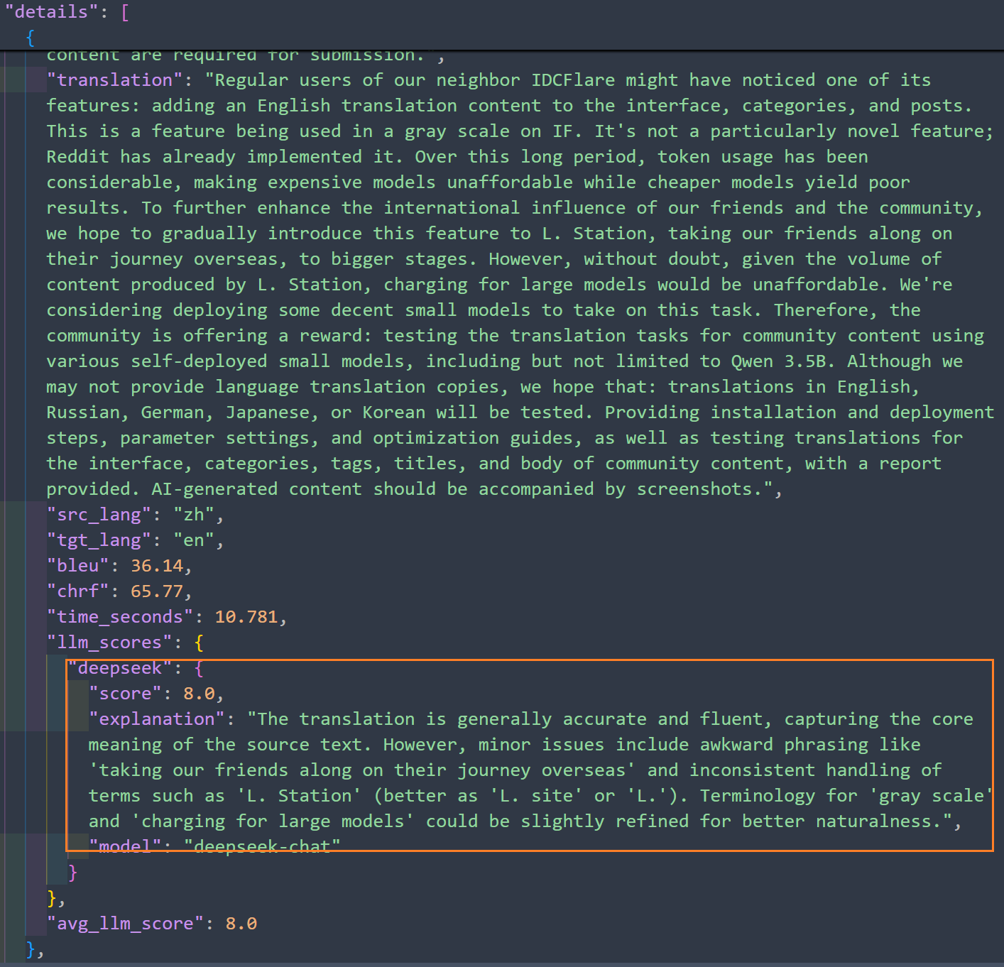Click the "avg_llm_score" key
The width and height of the screenshot is (1004, 967).
[x=125, y=924]
